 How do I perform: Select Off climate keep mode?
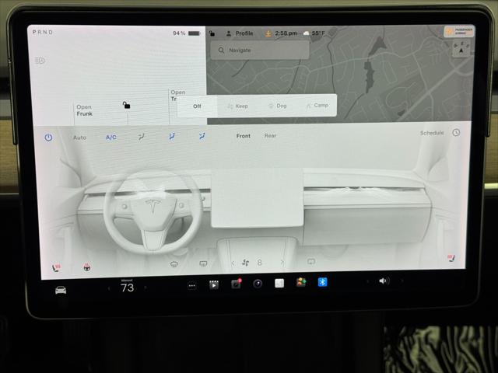(x=197, y=106)
